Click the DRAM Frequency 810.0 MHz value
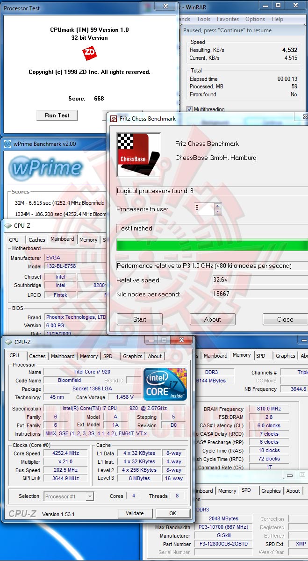The height and width of the screenshot is (561, 308). [269, 409]
